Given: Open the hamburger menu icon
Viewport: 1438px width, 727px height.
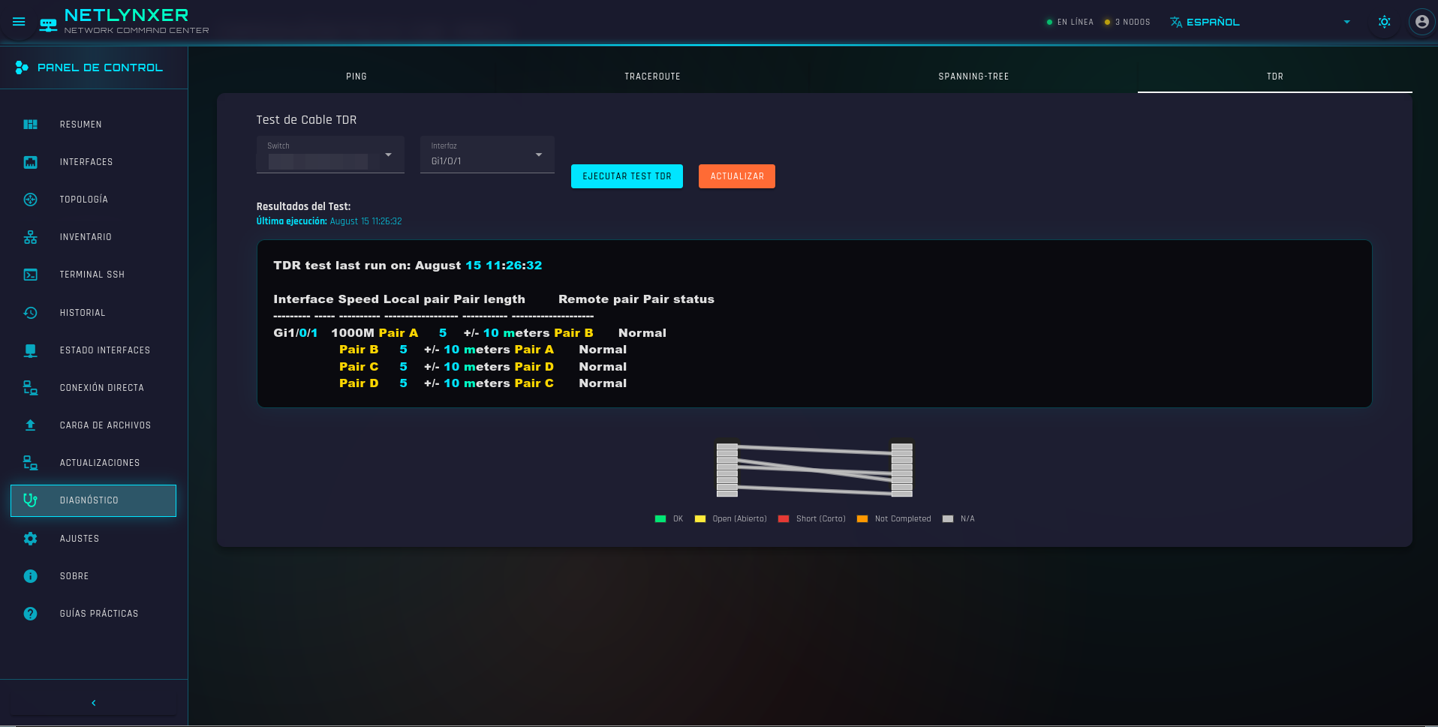Looking at the screenshot, I should tap(19, 22).
